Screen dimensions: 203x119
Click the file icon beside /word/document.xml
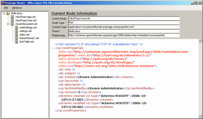(12, 24)
